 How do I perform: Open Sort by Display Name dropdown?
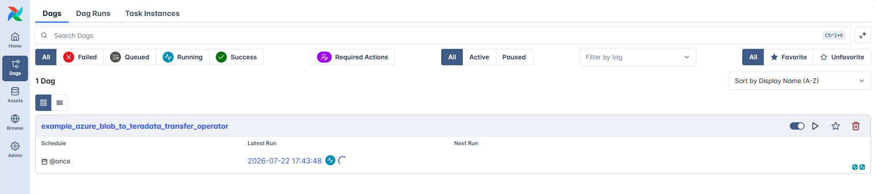(799, 81)
